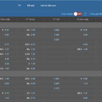This screenshot has height=102, width=102.
Task: Open Lịch sử đặt cược page
Action: point(48,6)
